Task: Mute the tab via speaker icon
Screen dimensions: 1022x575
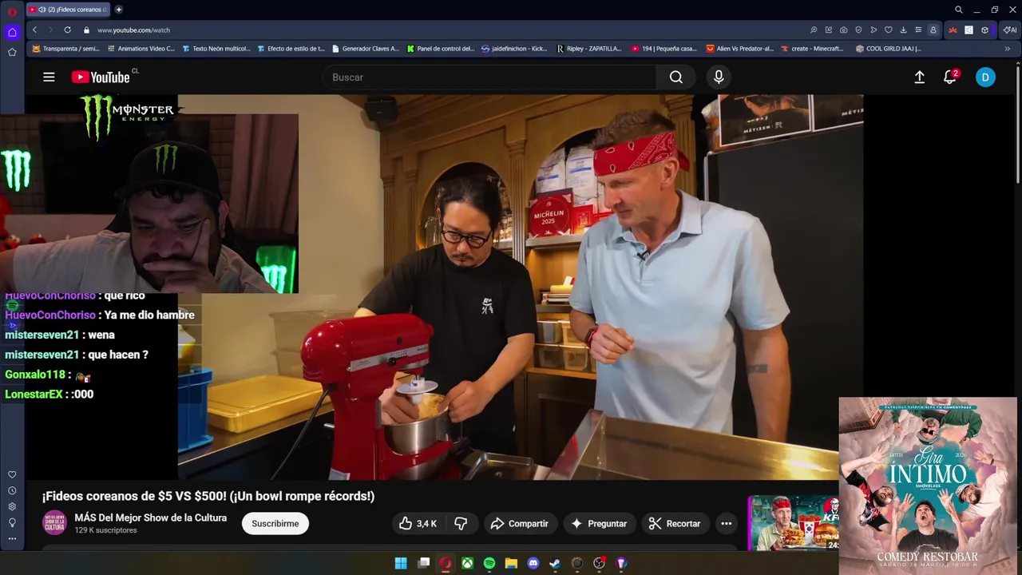Action: (42, 10)
